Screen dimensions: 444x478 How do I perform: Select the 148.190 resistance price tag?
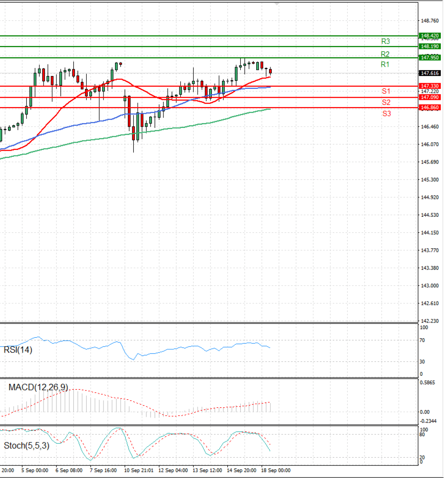429,46
